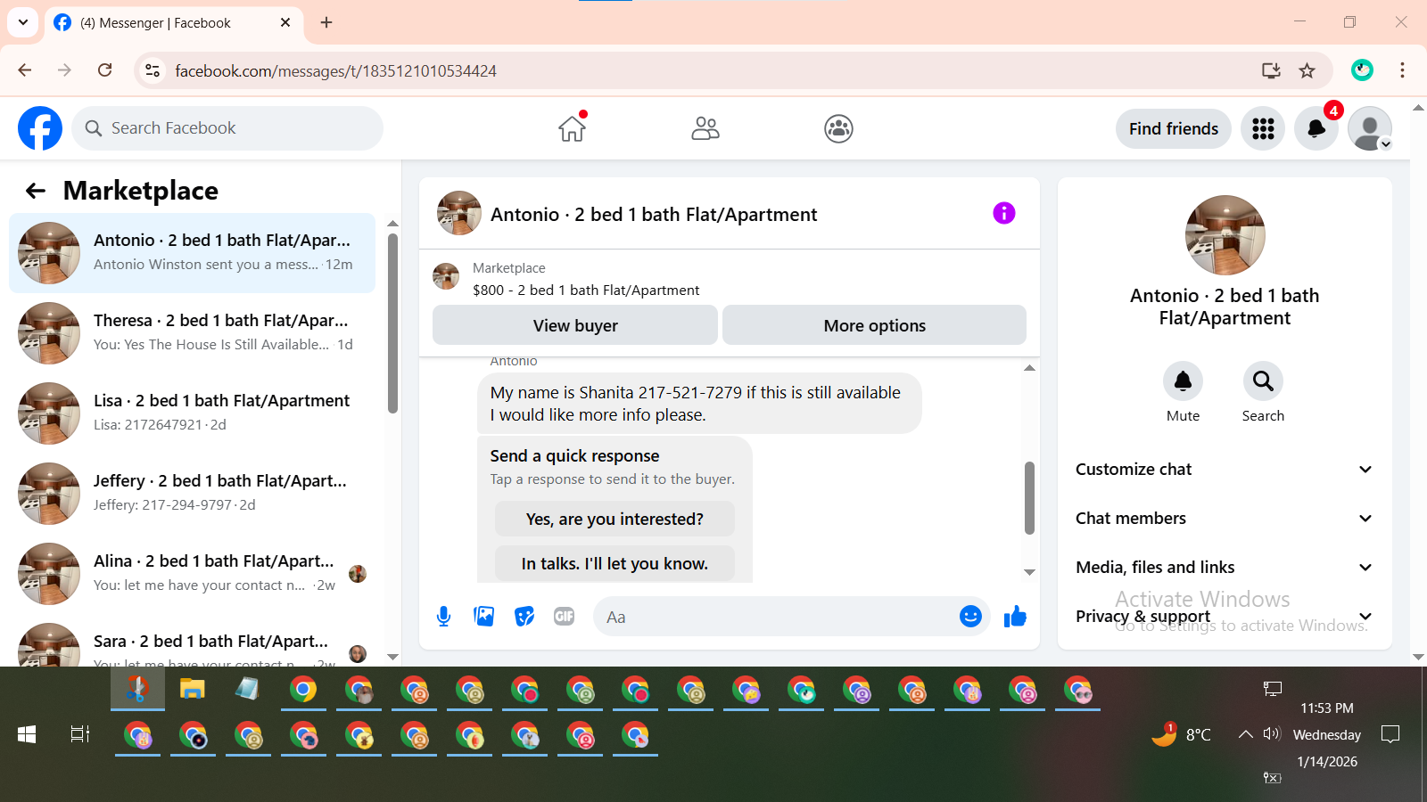Focus the Search Facebook field

[227, 128]
